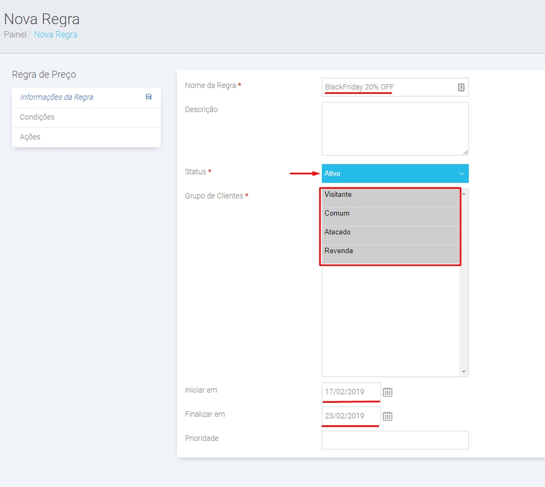Click the Nova Regra breadcrumb link
This screenshot has width=545, height=487.
tap(56, 35)
